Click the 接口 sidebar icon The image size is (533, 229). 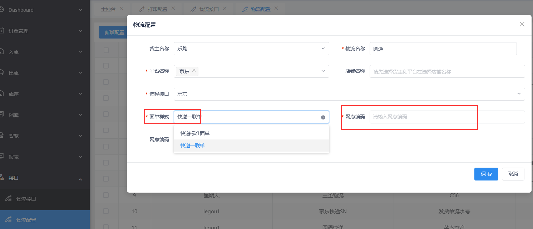point(1,177)
